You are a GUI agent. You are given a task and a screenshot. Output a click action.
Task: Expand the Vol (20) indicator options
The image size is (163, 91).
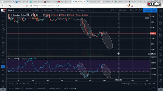15,18
